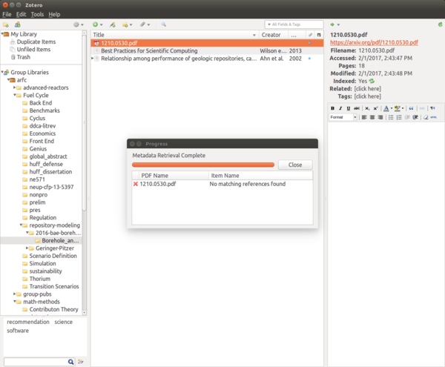The width and height of the screenshot is (445, 367).
Task: Click the text color A icon
Action: (x=386, y=108)
